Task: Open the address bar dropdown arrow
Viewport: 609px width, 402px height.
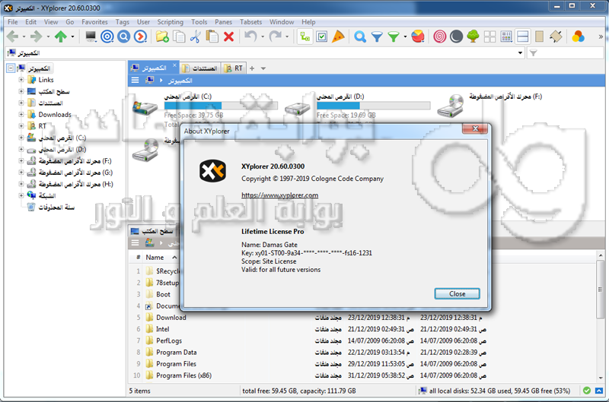Action: coord(520,52)
